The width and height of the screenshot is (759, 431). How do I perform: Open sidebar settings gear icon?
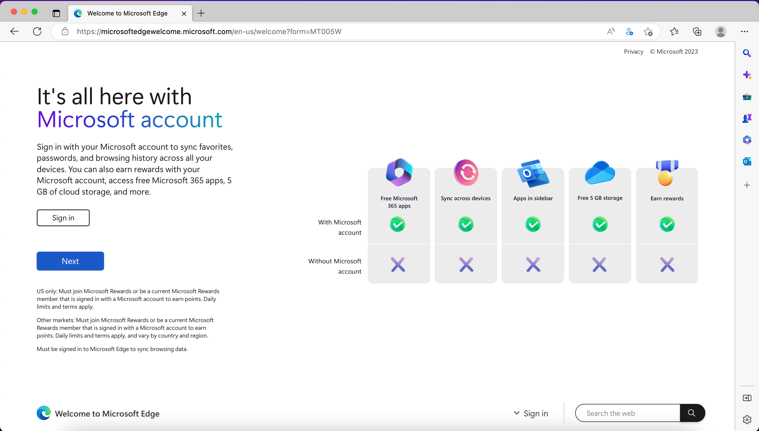point(747,419)
